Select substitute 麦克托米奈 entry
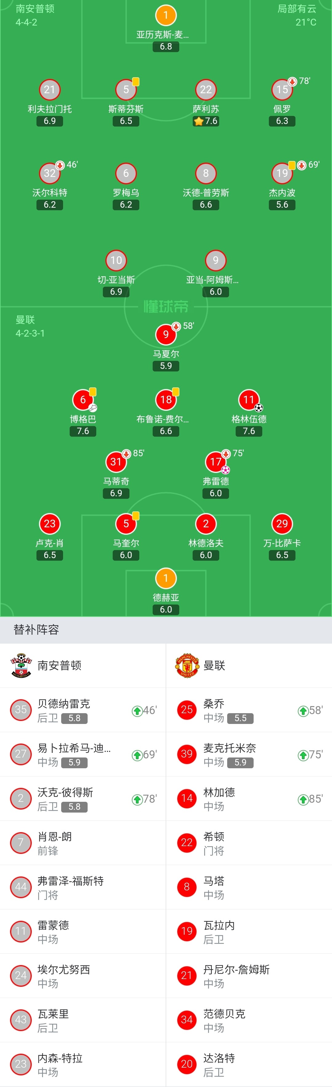The image size is (332, 1087). 249,754
